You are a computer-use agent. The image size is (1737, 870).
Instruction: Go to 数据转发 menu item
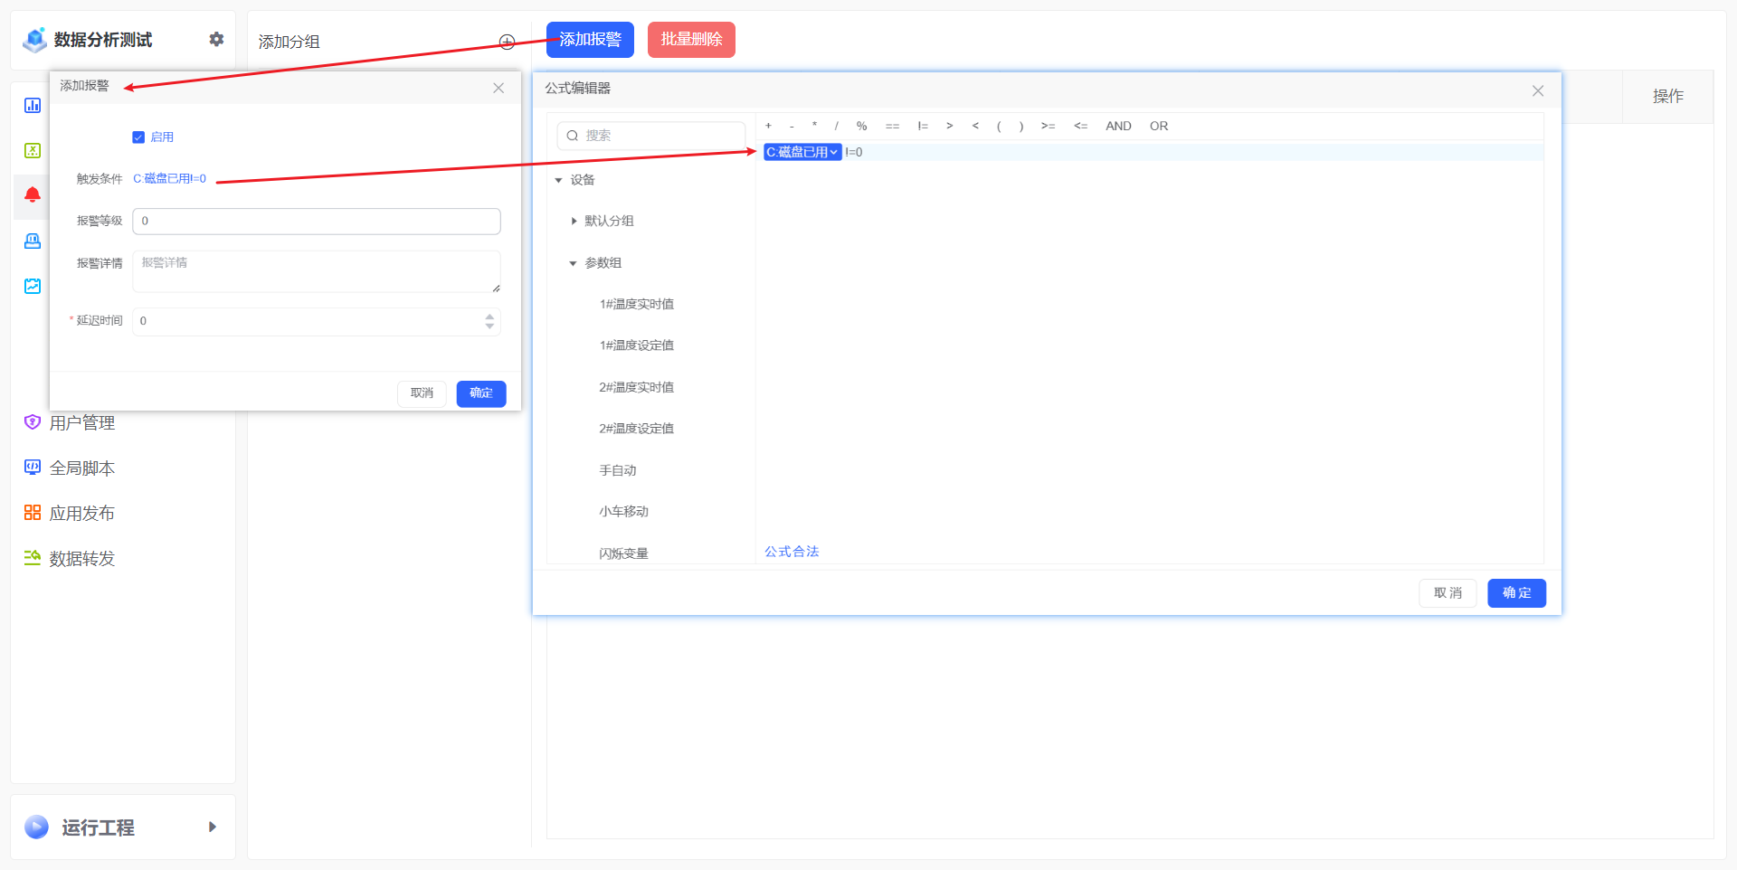(81, 559)
